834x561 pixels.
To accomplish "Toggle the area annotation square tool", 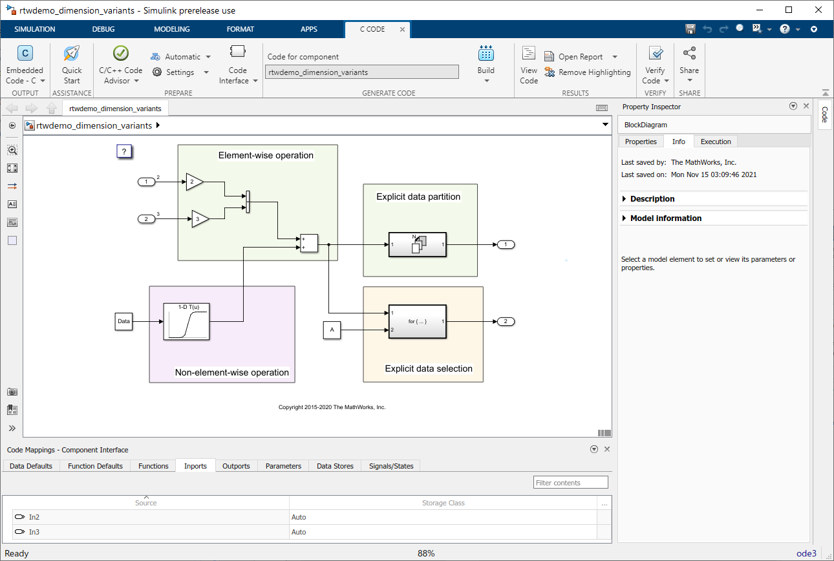I will pyautogui.click(x=12, y=240).
